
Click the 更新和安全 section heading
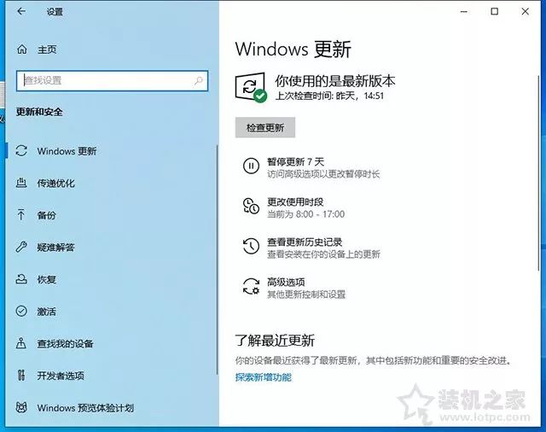pos(39,112)
